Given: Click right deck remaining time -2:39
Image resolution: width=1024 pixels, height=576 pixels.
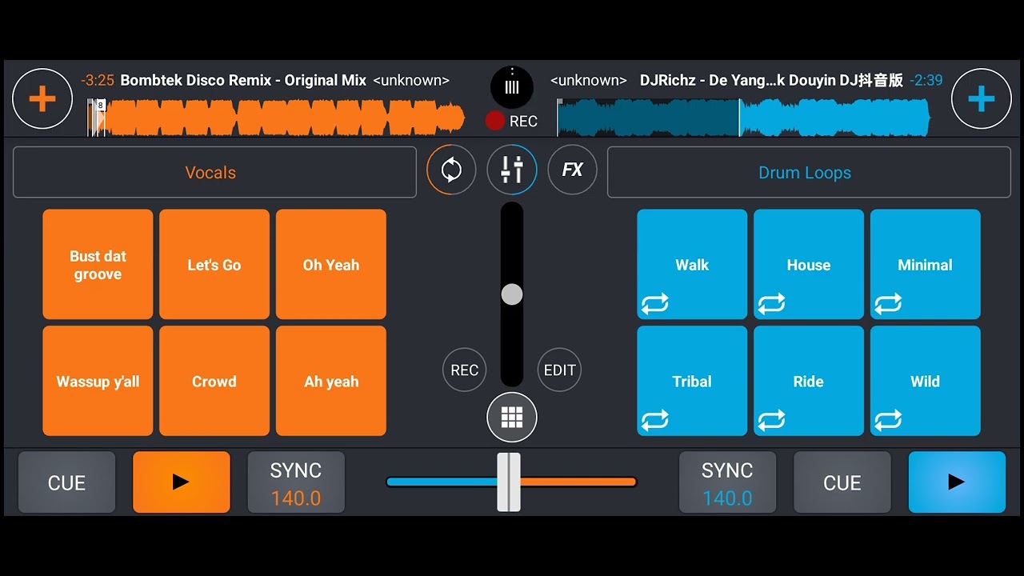Looking at the screenshot, I should click(926, 80).
